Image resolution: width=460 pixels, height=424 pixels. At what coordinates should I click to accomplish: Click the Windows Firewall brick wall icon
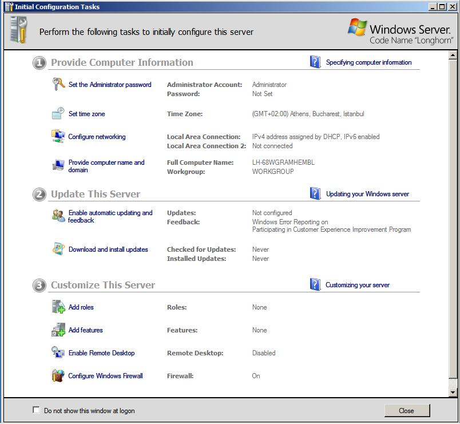coord(58,375)
